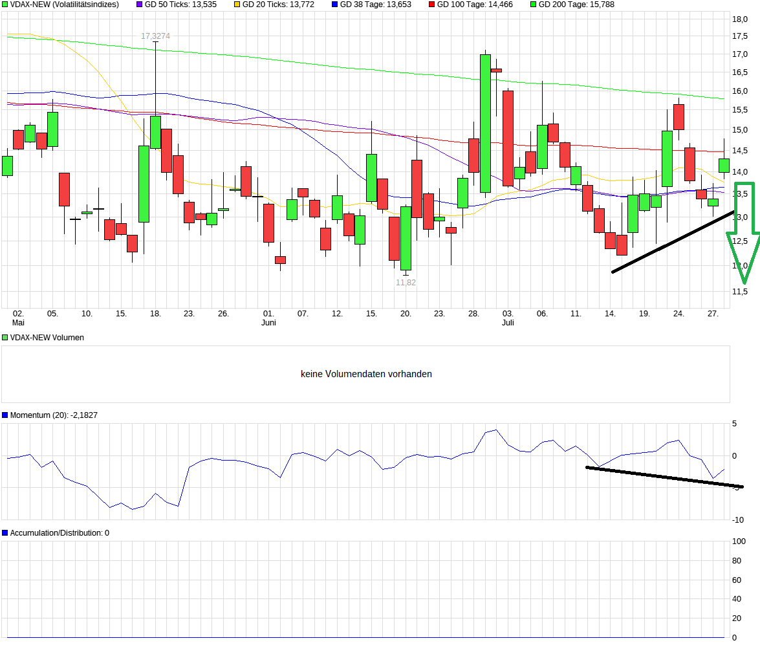Viewport: 760px width, 645px height.
Task: Click the red GD 100 Tage legend square
Action: pos(432,5)
